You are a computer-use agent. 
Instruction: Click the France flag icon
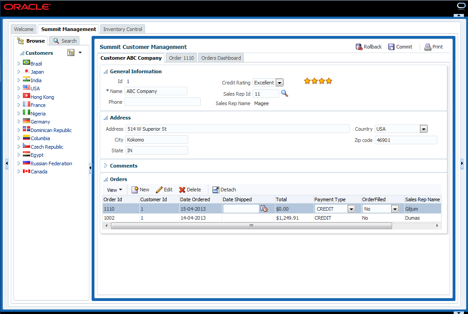point(26,104)
